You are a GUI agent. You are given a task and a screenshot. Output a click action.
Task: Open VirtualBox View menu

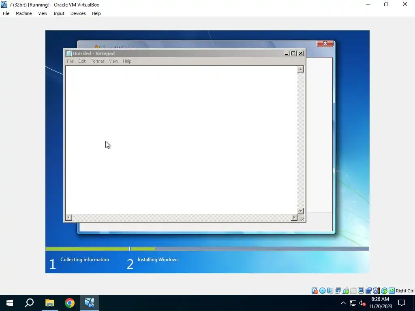pos(43,13)
